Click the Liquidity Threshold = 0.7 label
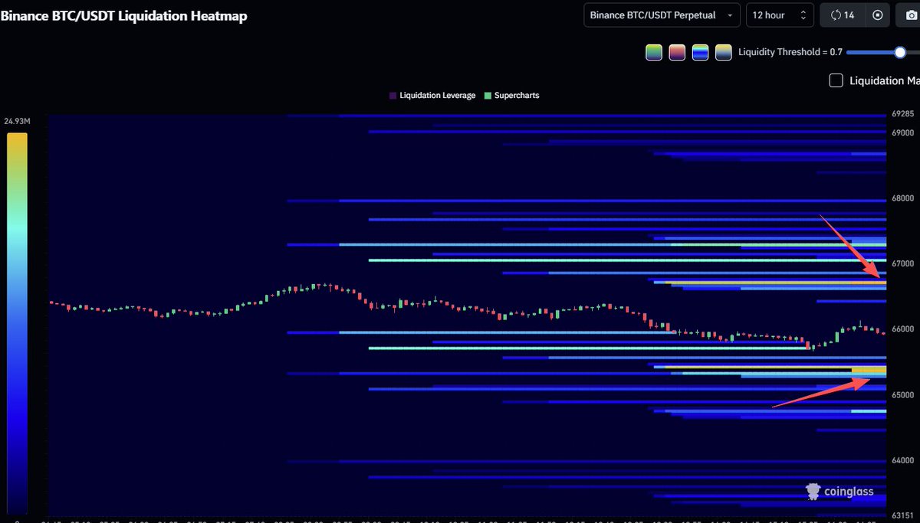920x523 pixels. click(x=790, y=52)
